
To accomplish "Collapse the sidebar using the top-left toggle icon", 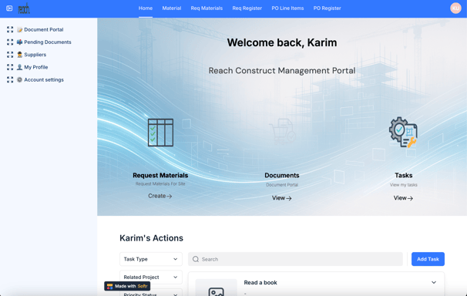I will pyautogui.click(x=9, y=8).
